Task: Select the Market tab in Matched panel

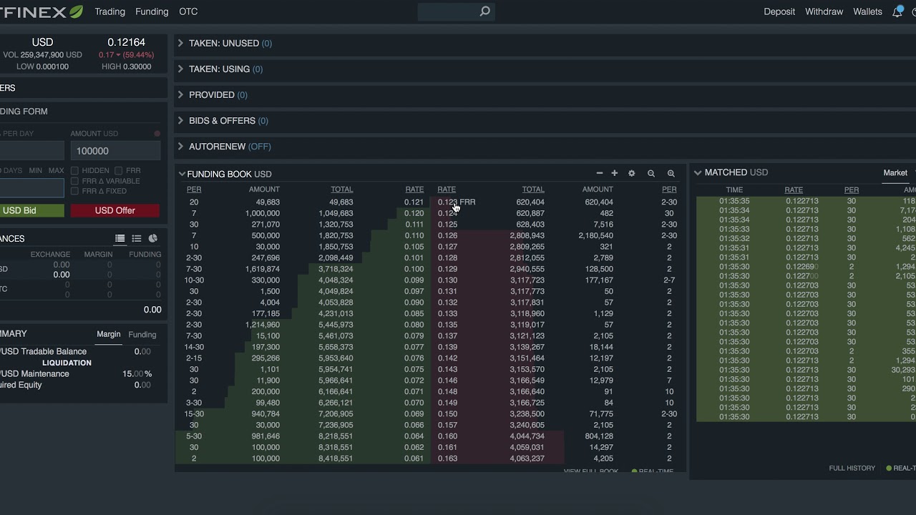Action: coord(895,172)
